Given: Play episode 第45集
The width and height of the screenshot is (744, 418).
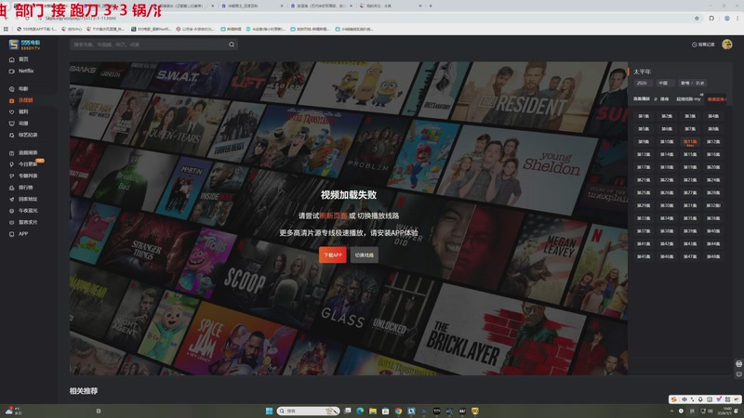Looking at the screenshot, I should point(644,257).
